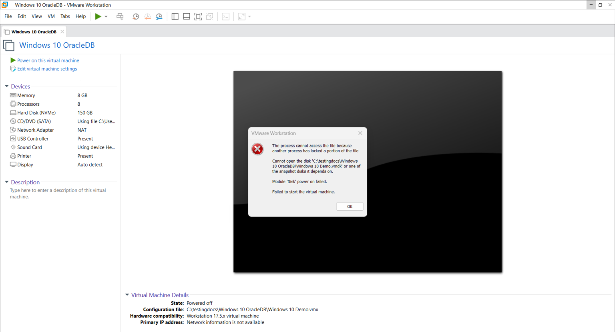Screen dimensions: 615x332
Task: Collapse the Virtual Machine Details section
Action: click(x=127, y=295)
